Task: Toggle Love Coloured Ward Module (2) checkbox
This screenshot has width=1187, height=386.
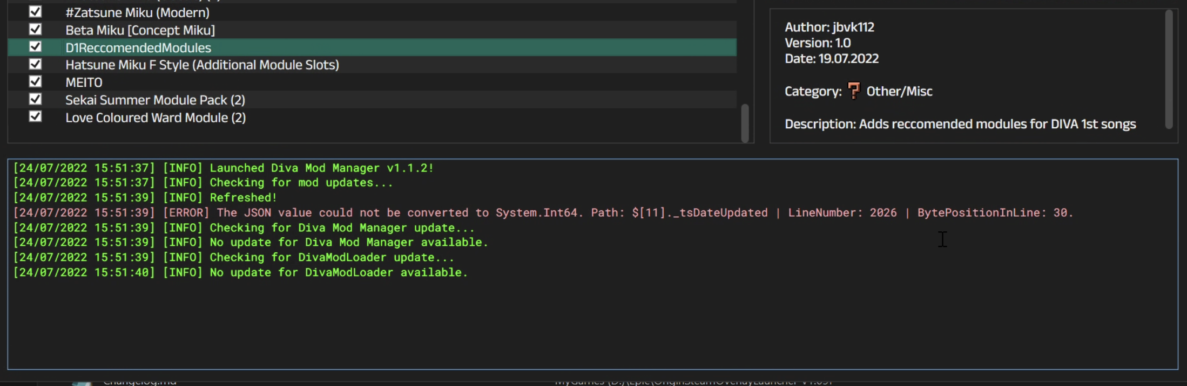Action: coord(35,116)
